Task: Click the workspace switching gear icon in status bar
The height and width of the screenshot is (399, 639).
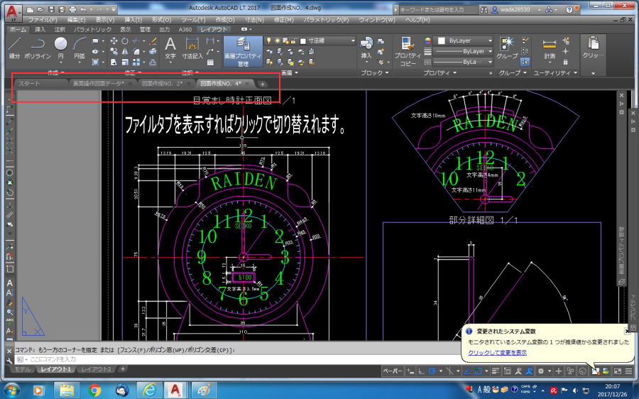Action: (541, 371)
